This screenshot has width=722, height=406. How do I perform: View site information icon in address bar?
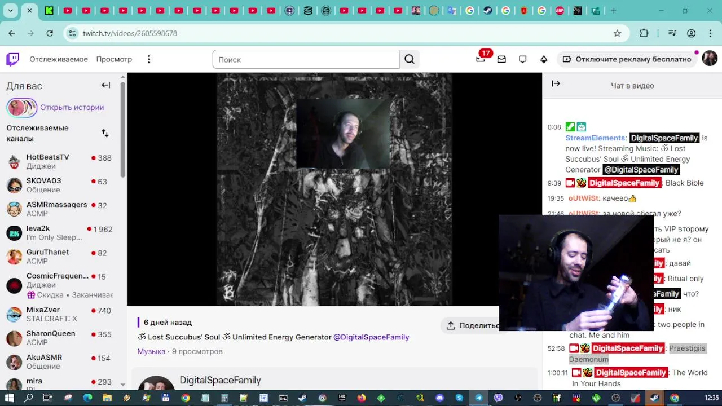coord(72,33)
